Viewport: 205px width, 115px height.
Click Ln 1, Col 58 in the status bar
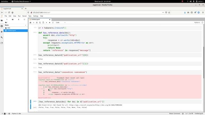(189, 114)
